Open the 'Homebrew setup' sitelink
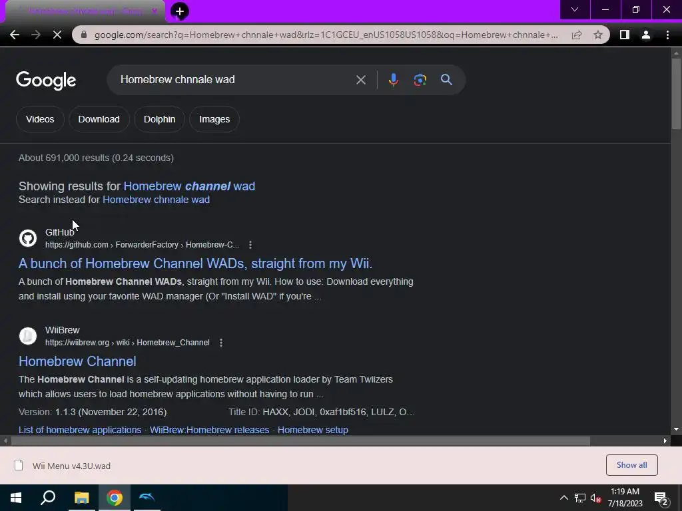Screen dimensions: 682x511 tap(313, 430)
